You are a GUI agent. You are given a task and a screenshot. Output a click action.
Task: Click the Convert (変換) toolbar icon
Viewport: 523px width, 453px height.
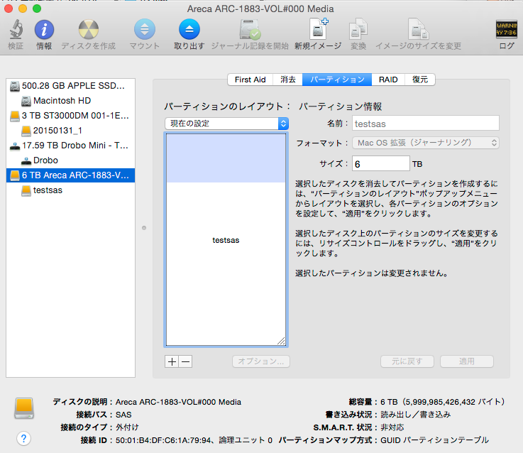point(358,29)
